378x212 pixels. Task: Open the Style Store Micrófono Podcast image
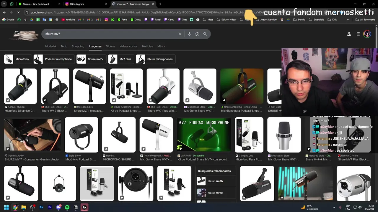click(82, 135)
